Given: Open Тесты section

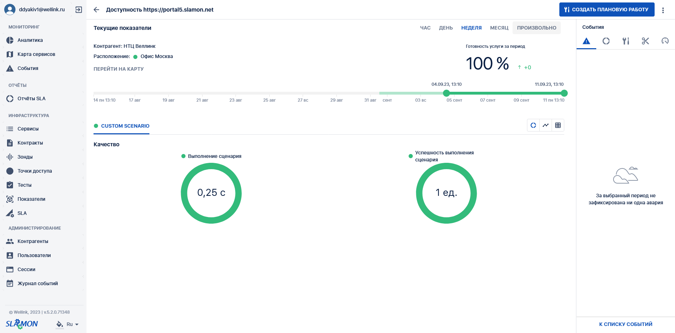Looking at the screenshot, I should coord(43,185).
